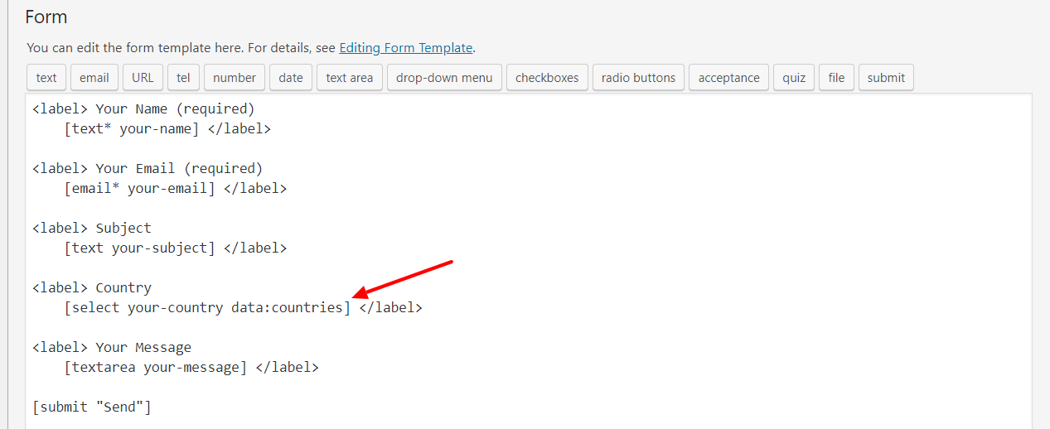This screenshot has width=1050, height=429.
Task: Open the drop-down menu tag generator
Action: pyautogui.click(x=444, y=77)
